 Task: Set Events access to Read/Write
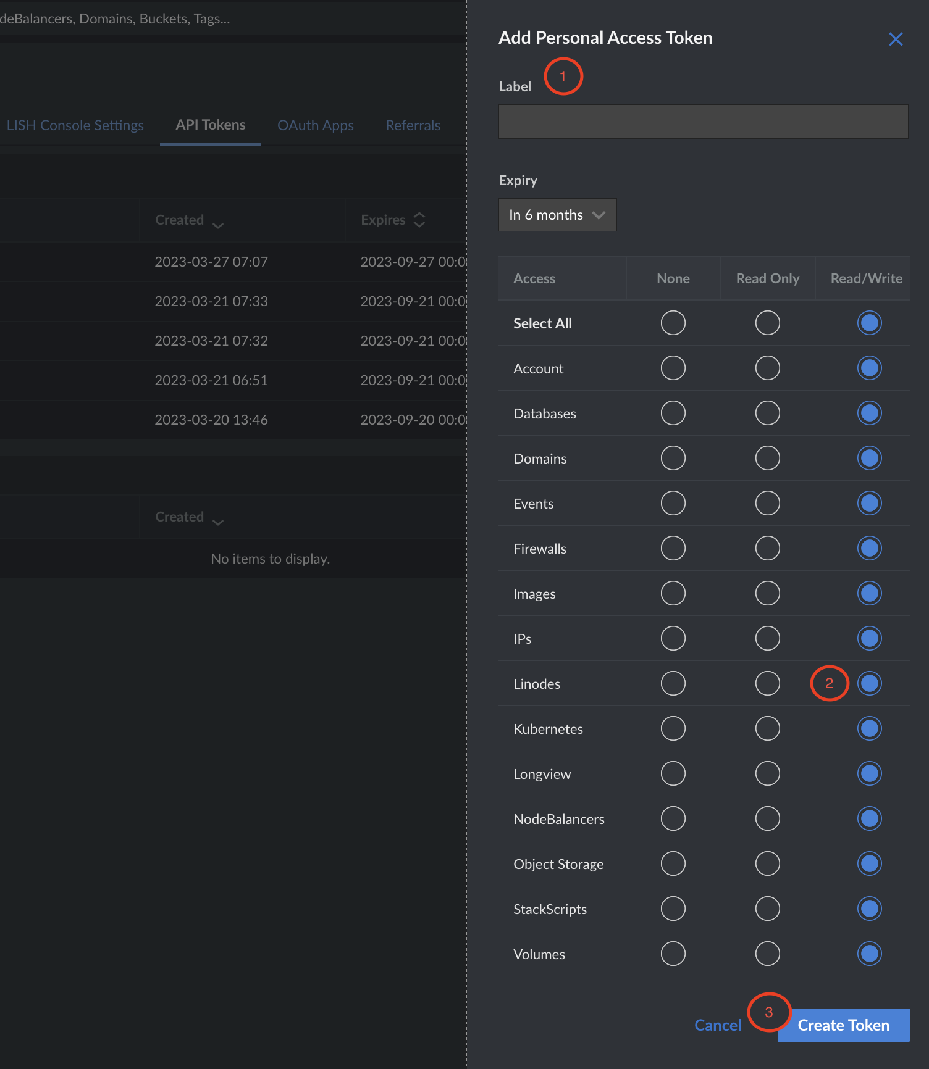869,503
